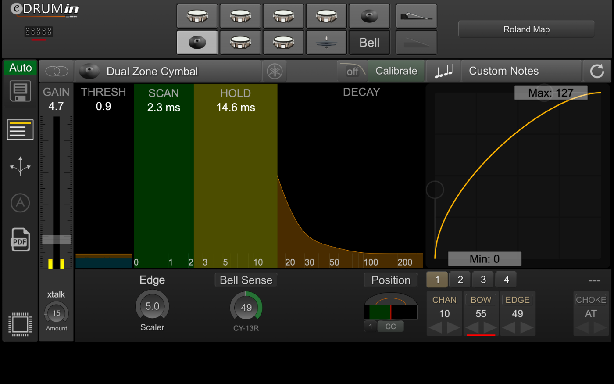Increase the BOW note with right arrow
This screenshot has height=384, width=614.
pos(490,327)
